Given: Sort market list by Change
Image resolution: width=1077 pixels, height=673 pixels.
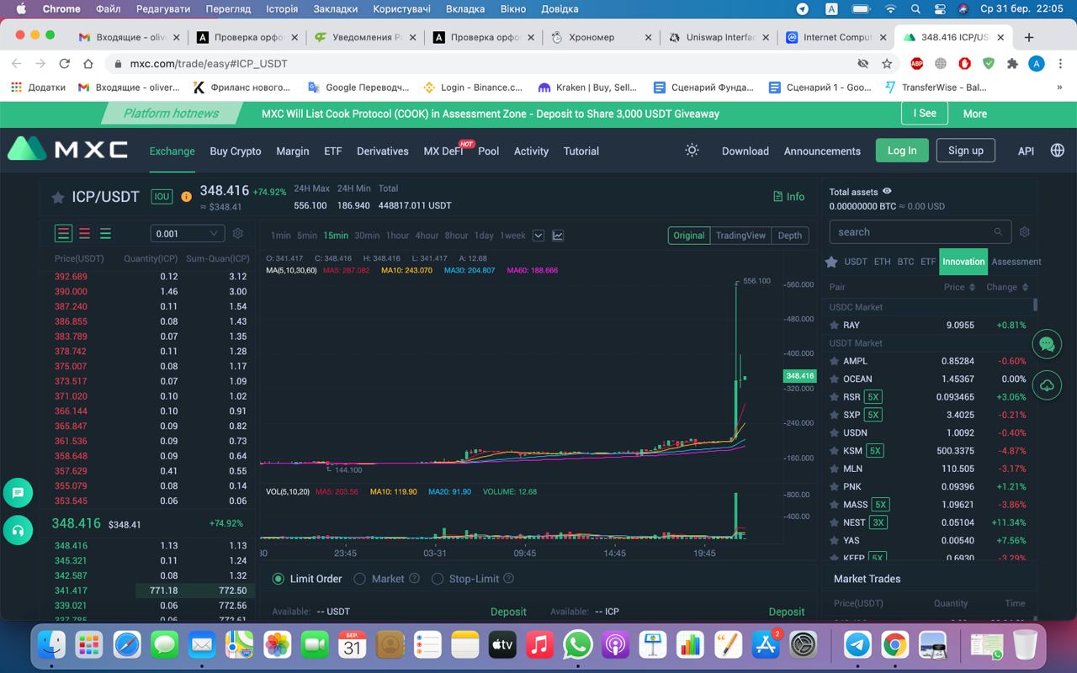Looking at the screenshot, I should 1007,287.
